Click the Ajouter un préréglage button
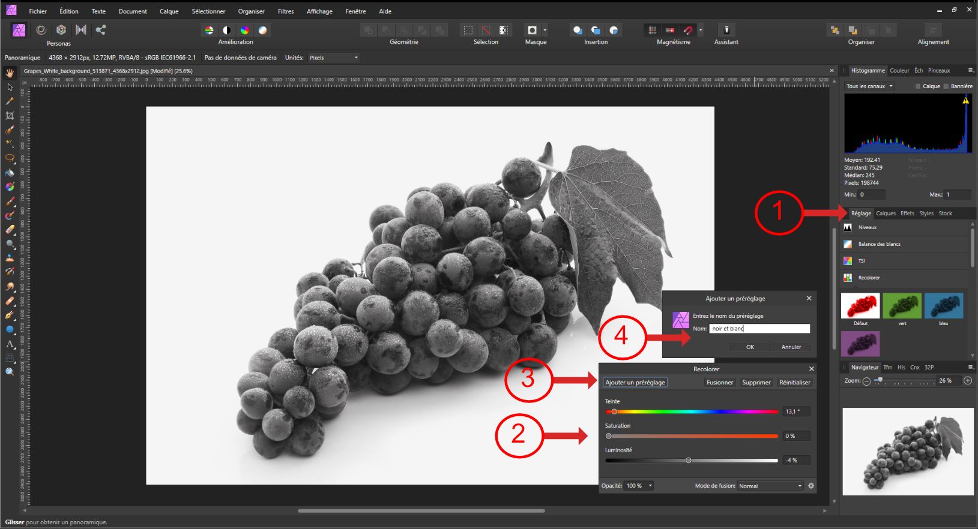 (x=635, y=382)
